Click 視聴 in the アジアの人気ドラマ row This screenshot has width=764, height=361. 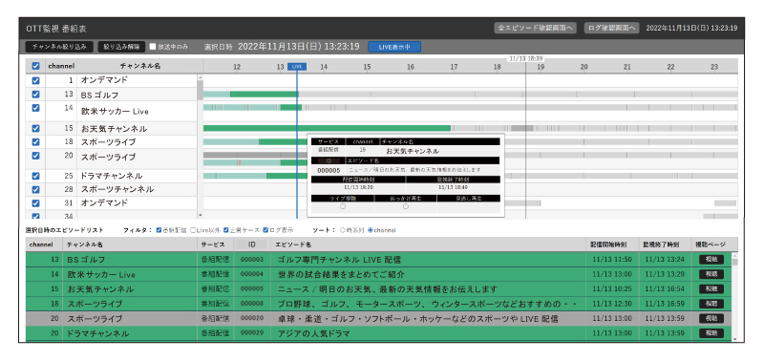click(x=711, y=333)
